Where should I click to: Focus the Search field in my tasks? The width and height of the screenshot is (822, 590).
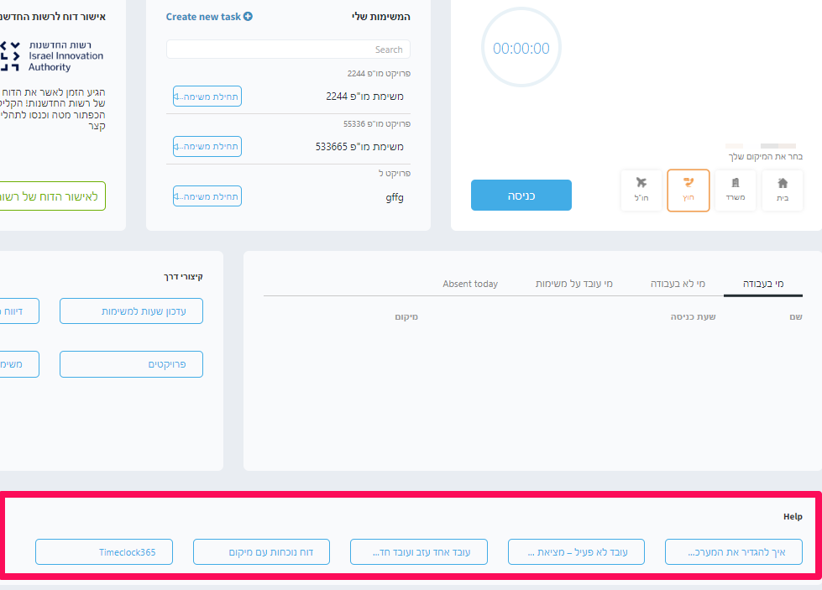[288, 50]
